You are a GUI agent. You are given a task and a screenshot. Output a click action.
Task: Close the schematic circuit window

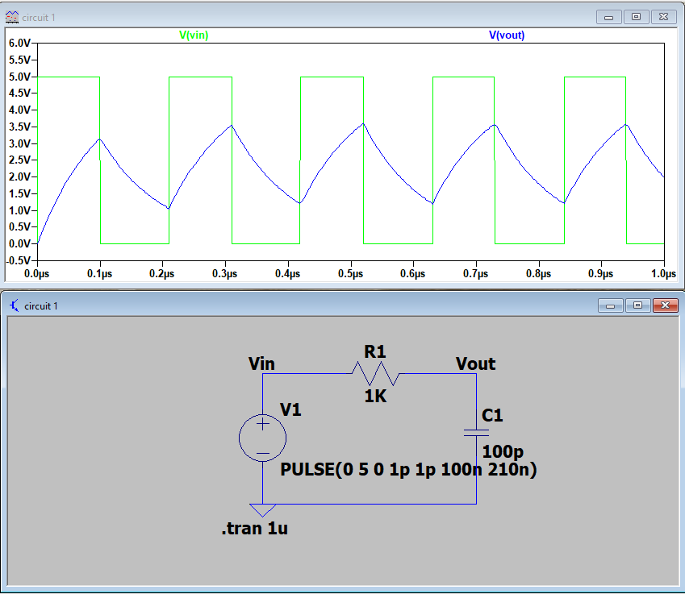664,305
